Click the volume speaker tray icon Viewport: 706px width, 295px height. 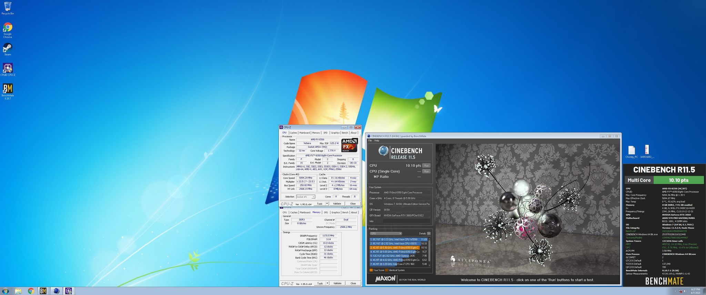coord(685,291)
